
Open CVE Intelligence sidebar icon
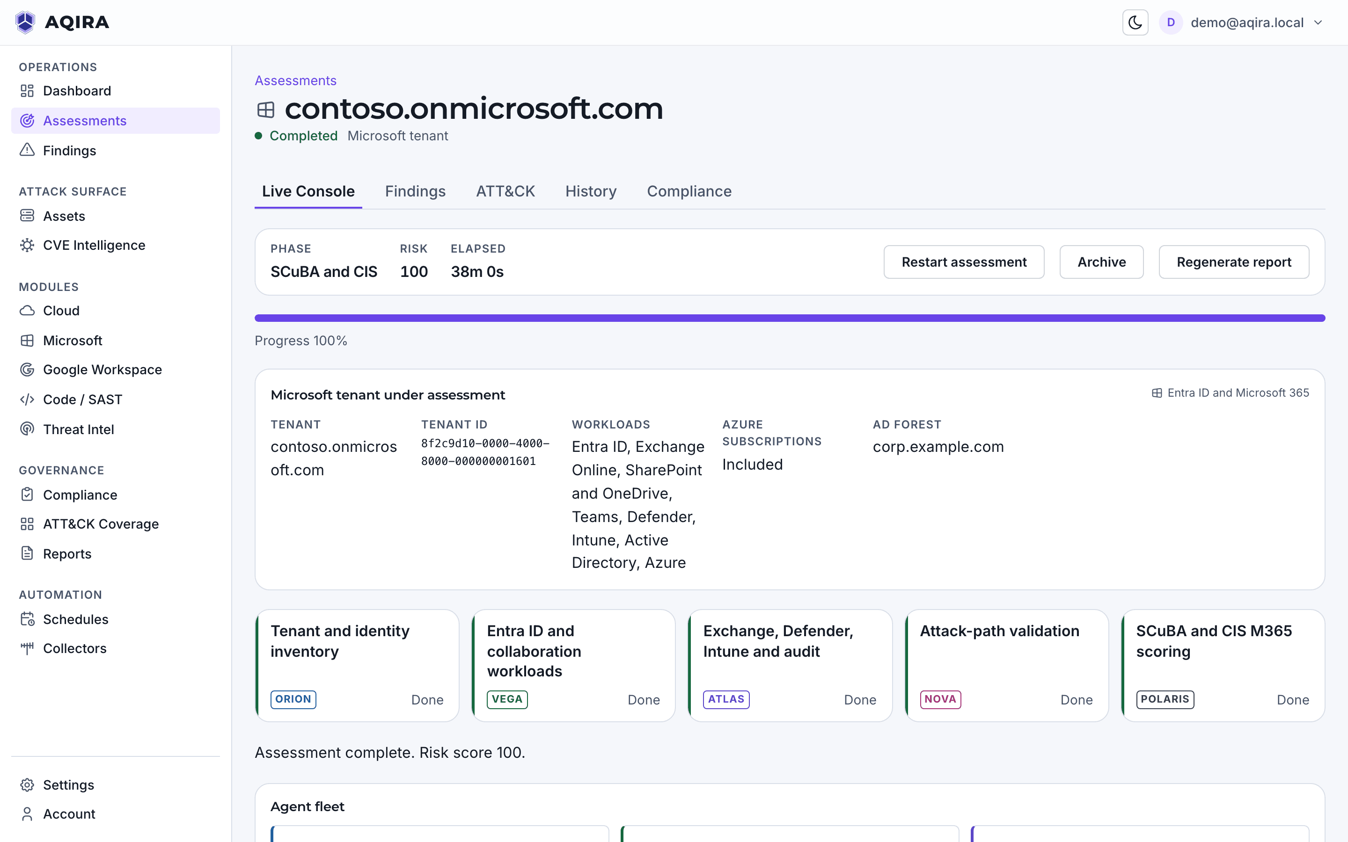(x=27, y=245)
